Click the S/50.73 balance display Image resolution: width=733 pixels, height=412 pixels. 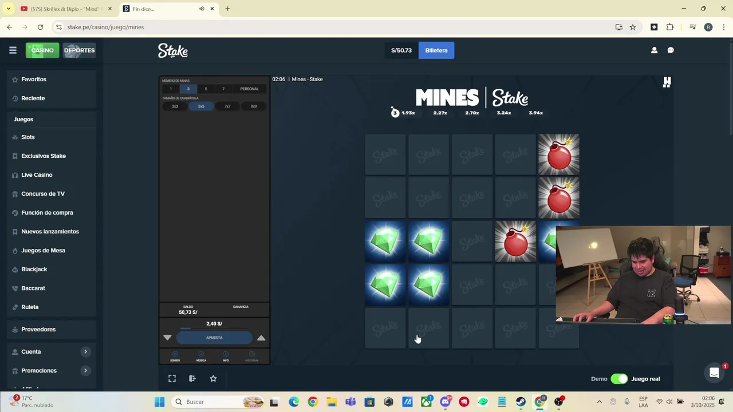pyautogui.click(x=401, y=50)
